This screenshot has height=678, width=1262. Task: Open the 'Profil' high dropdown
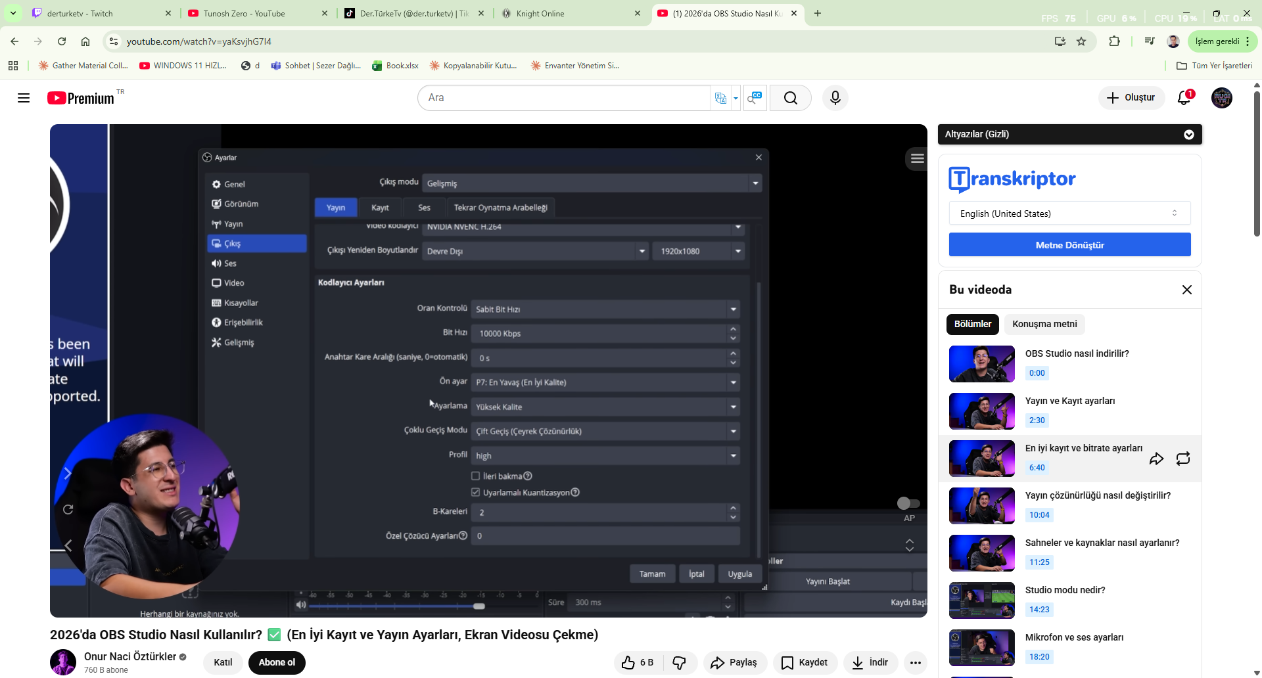tap(605, 455)
